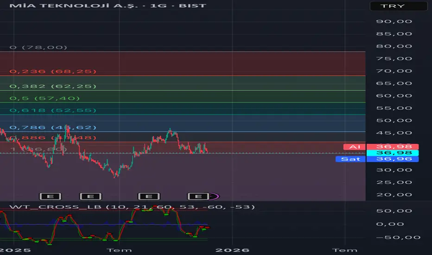Click the blue Sat (sell) label
The height and width of the screenshot is (255, 432).
[x=350, y=159]
